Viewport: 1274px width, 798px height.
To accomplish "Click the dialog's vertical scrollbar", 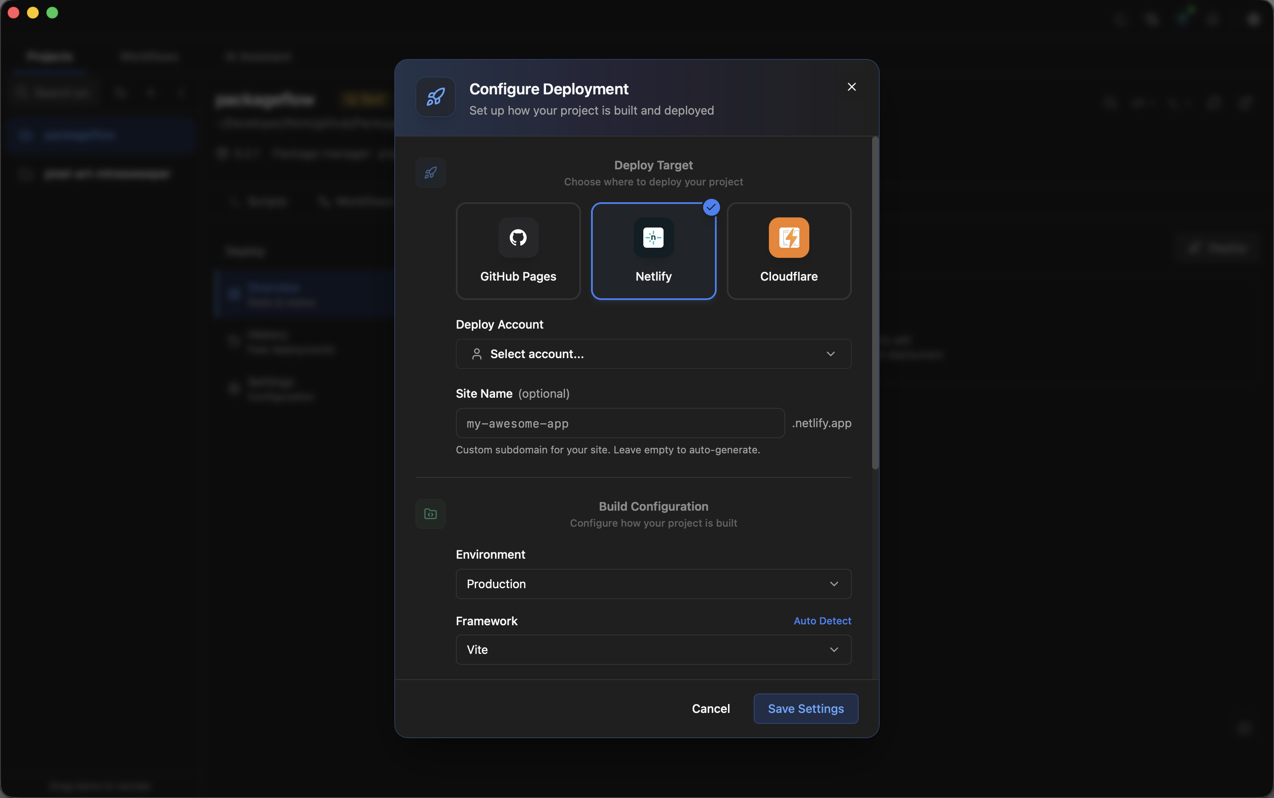I will pyautogui.click(x=875, y=303).
